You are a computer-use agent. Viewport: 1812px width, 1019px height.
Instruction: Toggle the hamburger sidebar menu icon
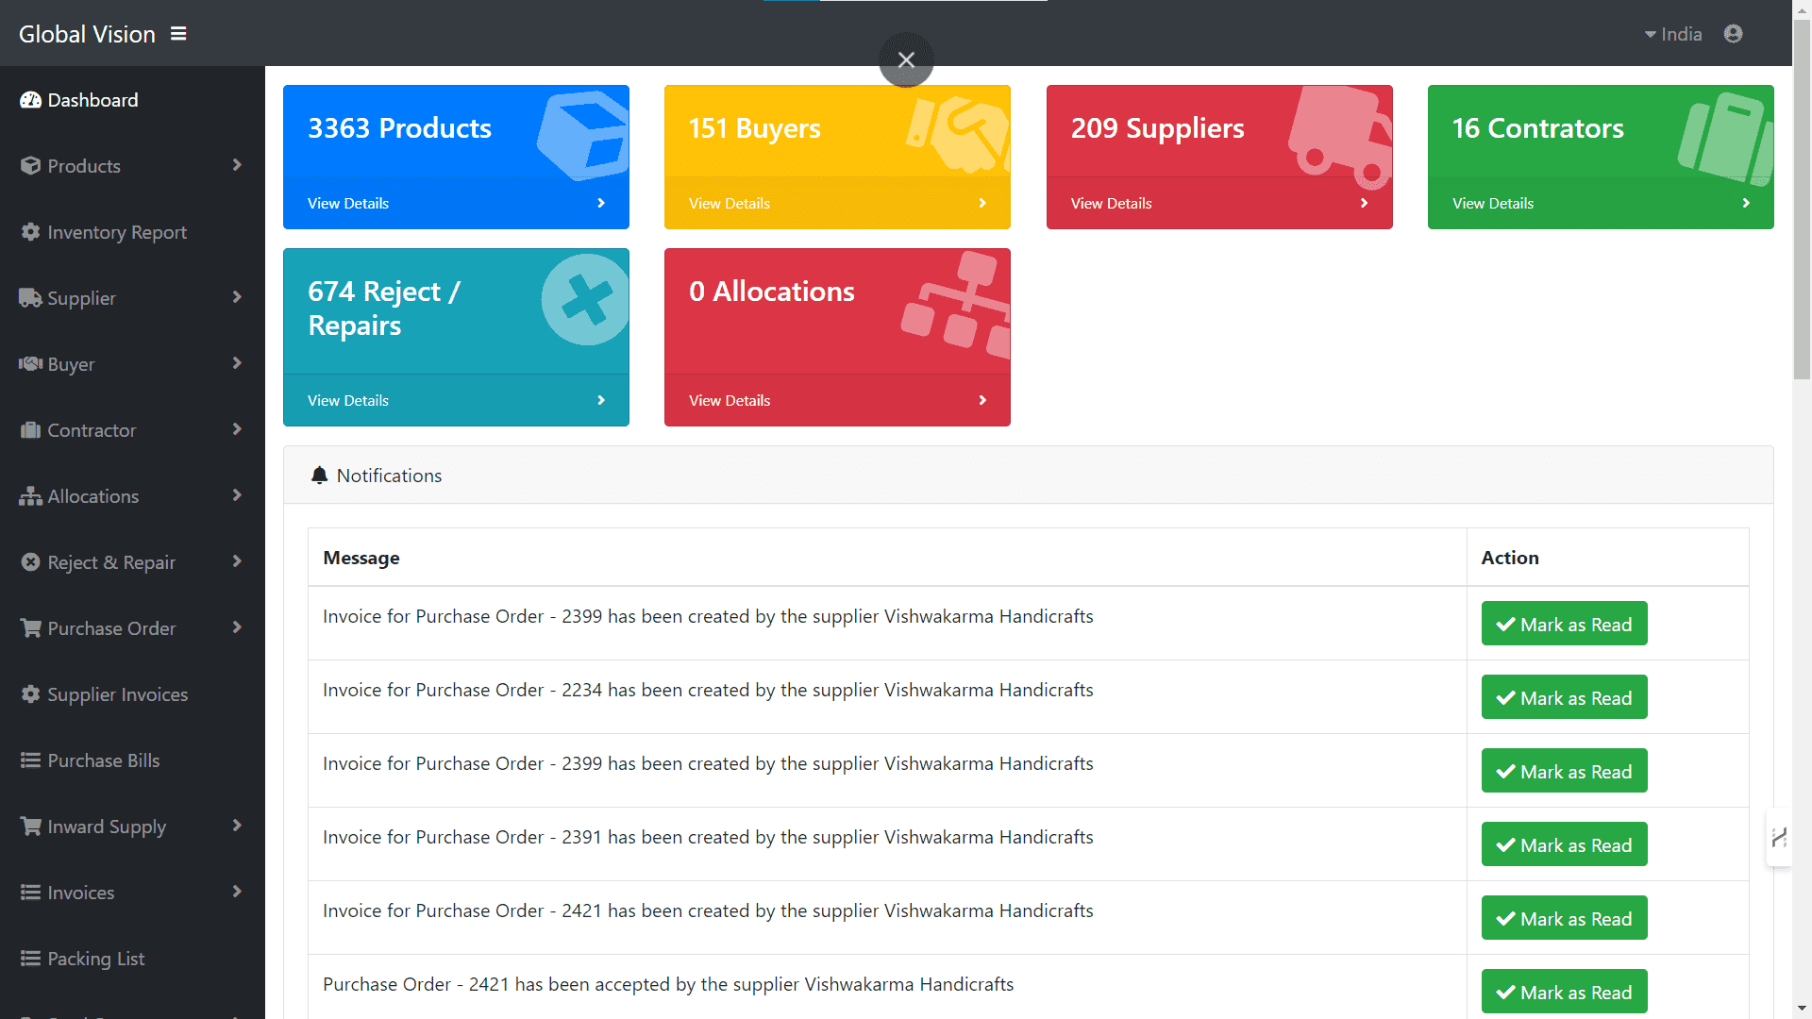pyautogui.click(x=178, y=34)
